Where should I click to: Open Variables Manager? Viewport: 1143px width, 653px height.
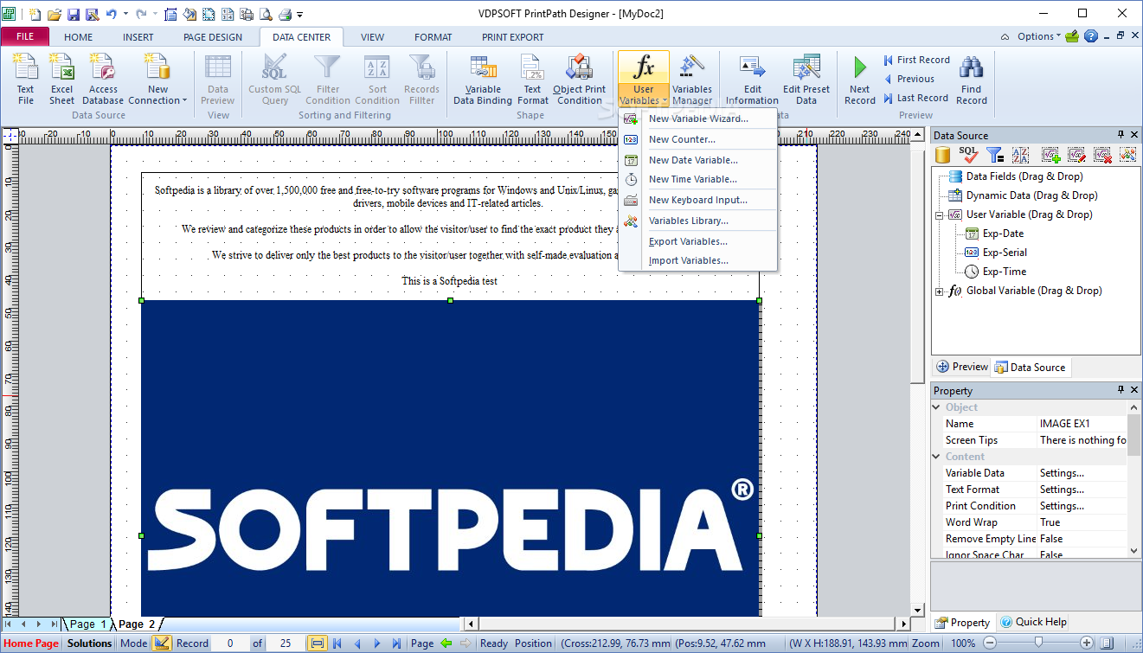click(x=692, y=79)
